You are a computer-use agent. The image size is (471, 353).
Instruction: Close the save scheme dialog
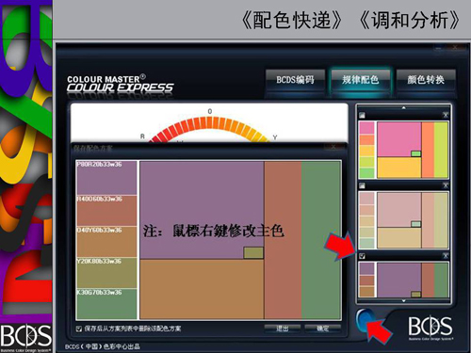pyautogui.click(x=333, y=148)
